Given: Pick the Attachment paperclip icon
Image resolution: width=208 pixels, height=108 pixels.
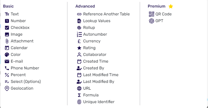Looking at the screenshot, I should (x=7, y=41).
